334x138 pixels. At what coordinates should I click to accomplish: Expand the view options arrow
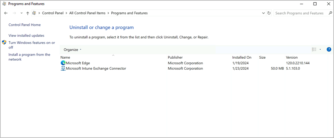(x=320, y=49)
